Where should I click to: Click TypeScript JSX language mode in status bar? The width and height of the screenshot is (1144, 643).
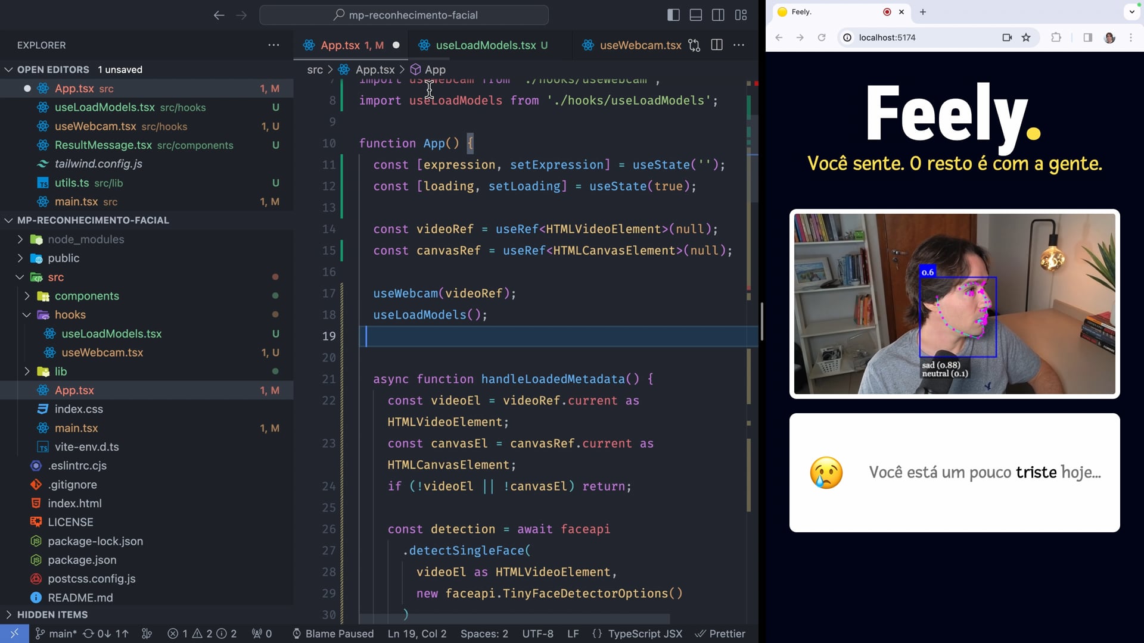click(x=645, y=633)
